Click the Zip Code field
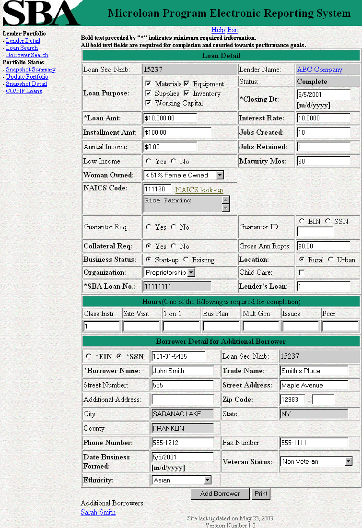Image resolution: width=362 pixels, height=528 pixels. pos(292,399)
